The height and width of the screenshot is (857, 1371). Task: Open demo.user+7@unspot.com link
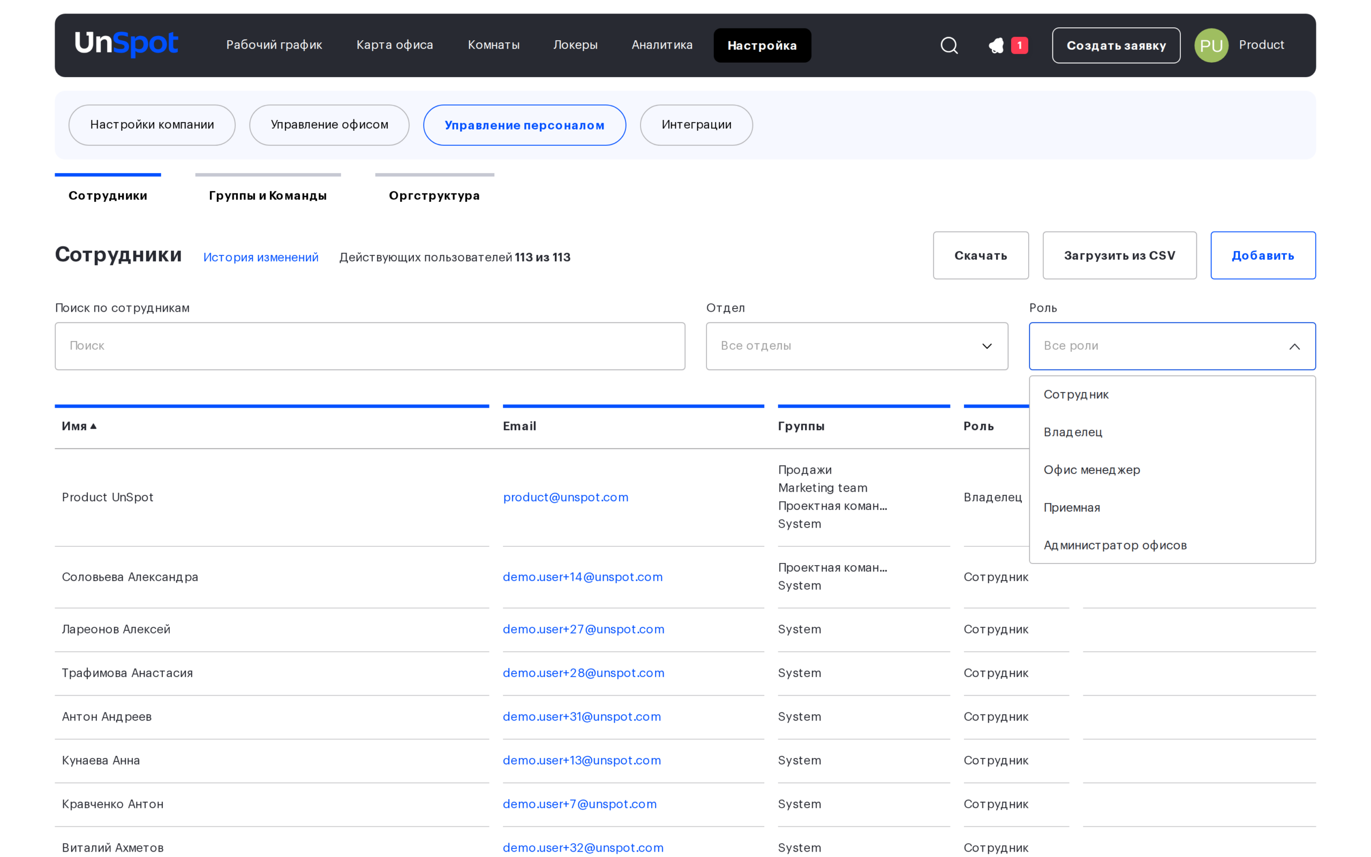(579, 804)
